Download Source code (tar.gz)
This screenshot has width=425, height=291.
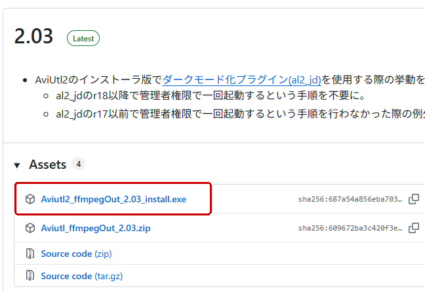(x=80, y=276)
